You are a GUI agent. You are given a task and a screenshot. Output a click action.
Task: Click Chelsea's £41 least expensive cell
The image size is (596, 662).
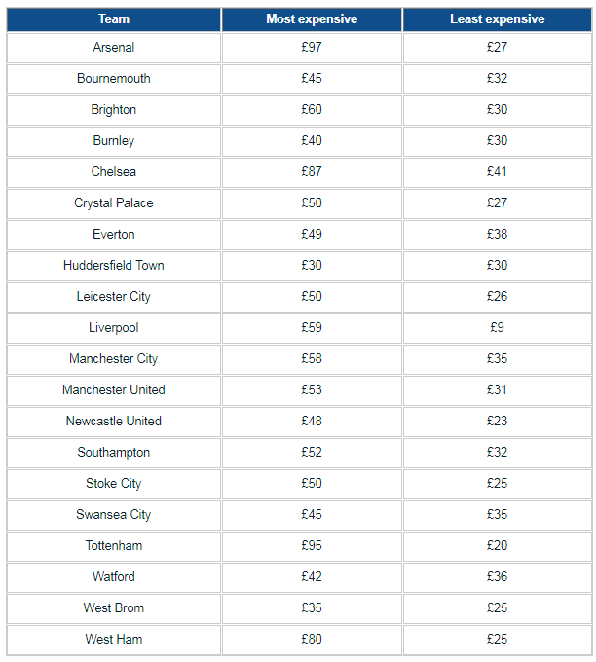[498, 172]
